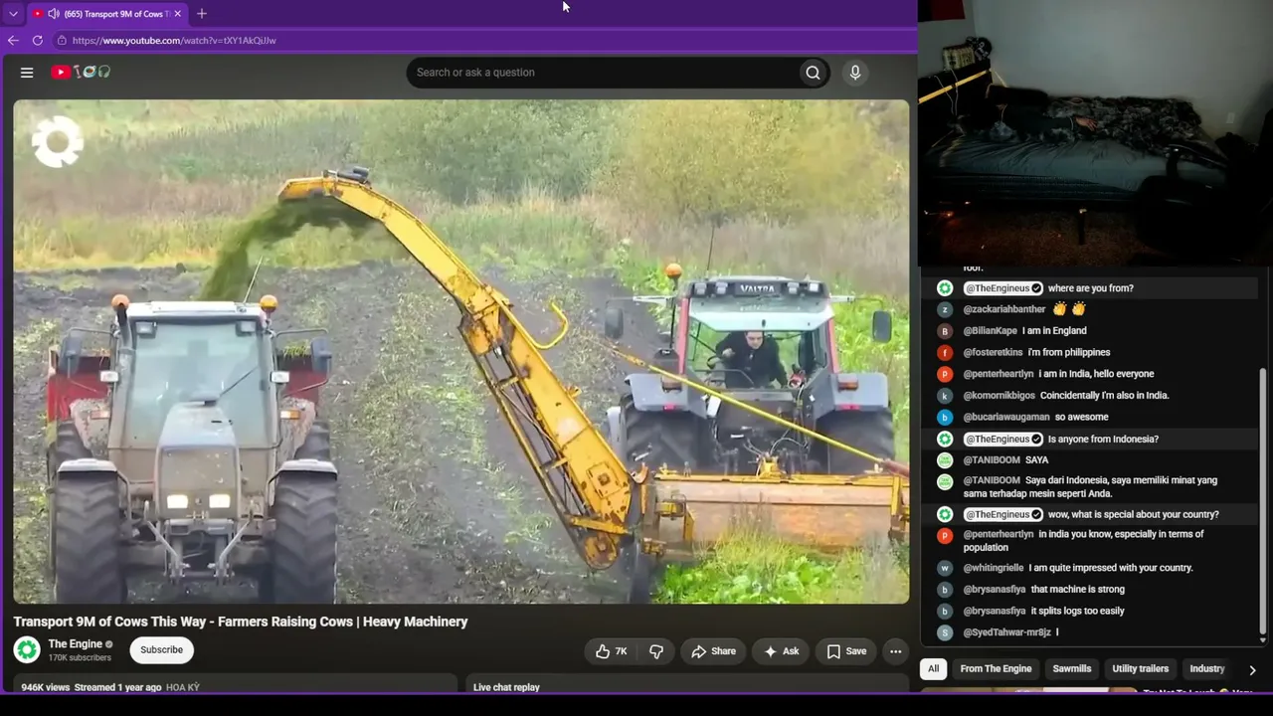Share the video
This screenshot has height=716, width=1273.
pos(713,651)
